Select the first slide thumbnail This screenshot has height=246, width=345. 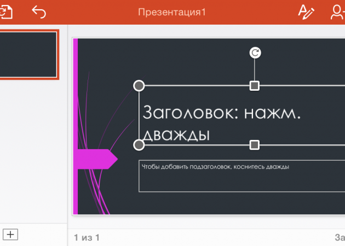[x=28, y=55]
